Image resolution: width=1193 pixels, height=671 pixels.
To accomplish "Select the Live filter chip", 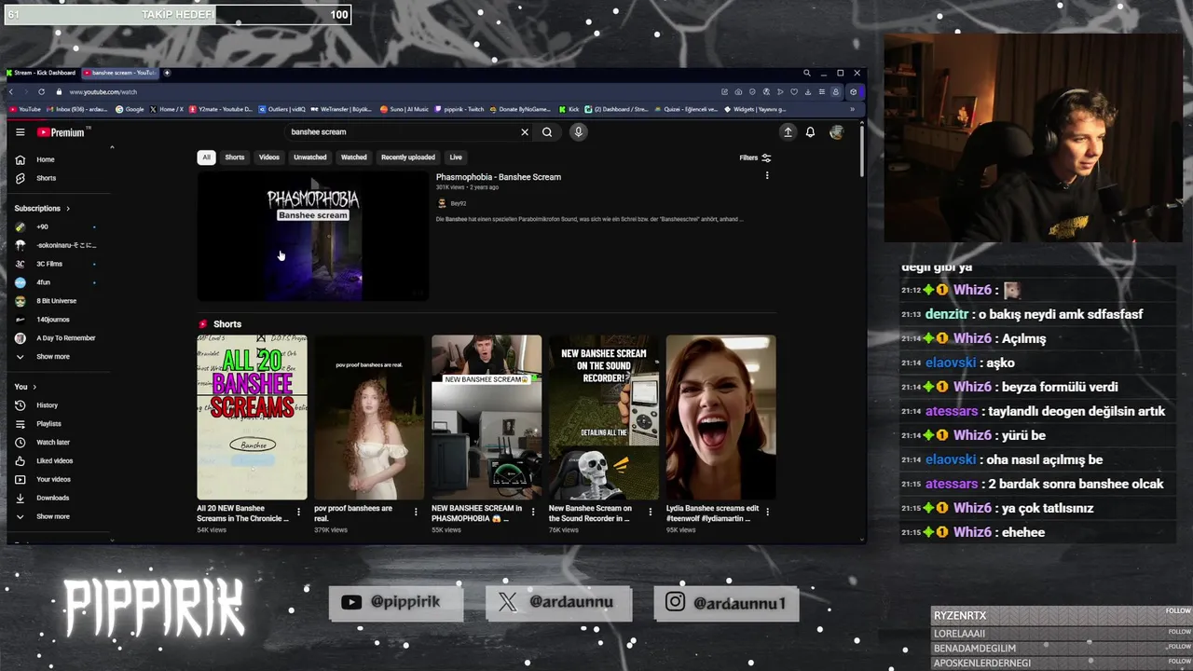I will tap(456, 157).
